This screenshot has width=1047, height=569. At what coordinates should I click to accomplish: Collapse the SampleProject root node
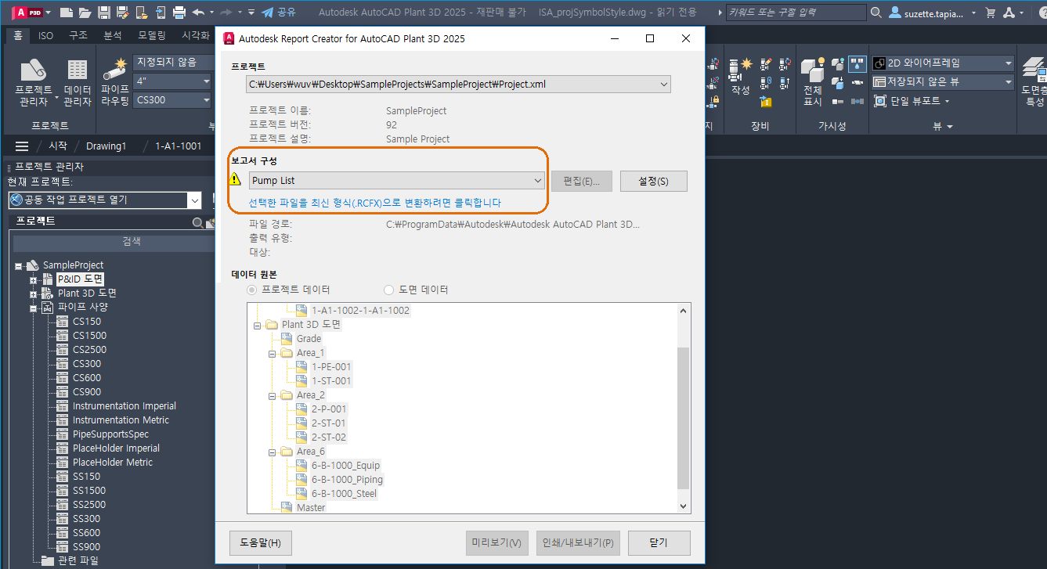(x=19, y=265)
